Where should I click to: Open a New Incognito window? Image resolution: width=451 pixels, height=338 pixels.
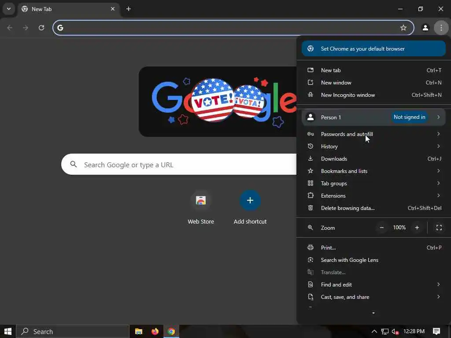373,95
